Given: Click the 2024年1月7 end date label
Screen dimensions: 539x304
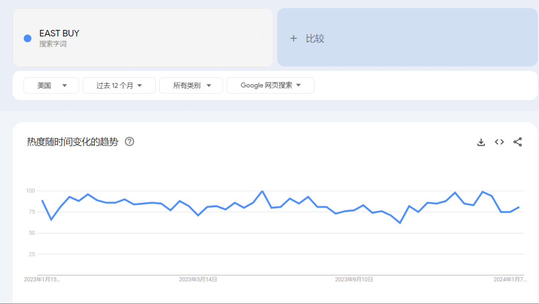Looking at the screenshot, I should point(510,280).
